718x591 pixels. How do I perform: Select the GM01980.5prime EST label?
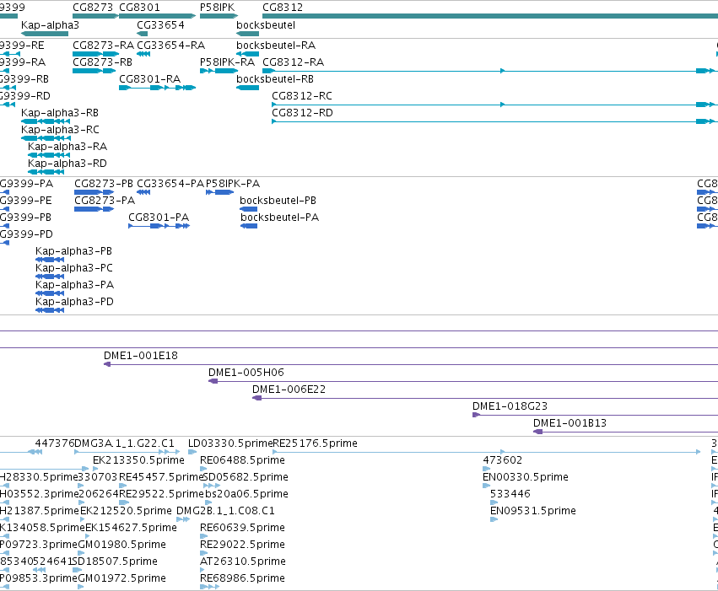point(121,545)
